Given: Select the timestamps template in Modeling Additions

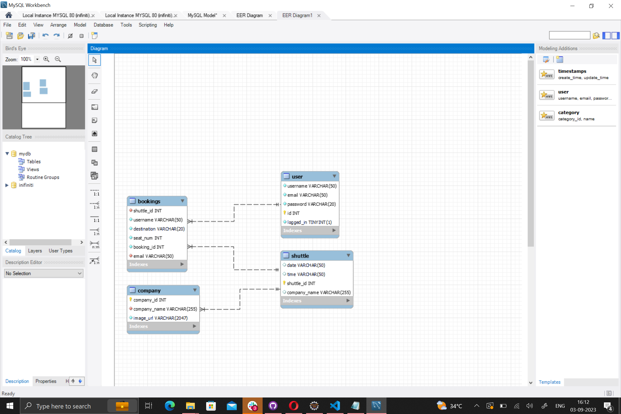Looking at the screenshot, I should [x=577, y=74].
